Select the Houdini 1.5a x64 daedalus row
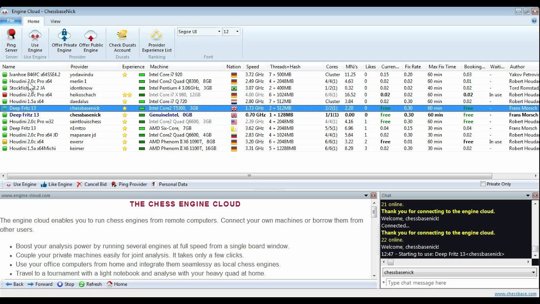This screenshot has width=540, height=304. pyautogui.click(x=270, y=102)
